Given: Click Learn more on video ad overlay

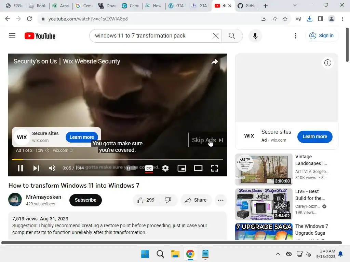Looking at the screenshot, I should point(82,137).
